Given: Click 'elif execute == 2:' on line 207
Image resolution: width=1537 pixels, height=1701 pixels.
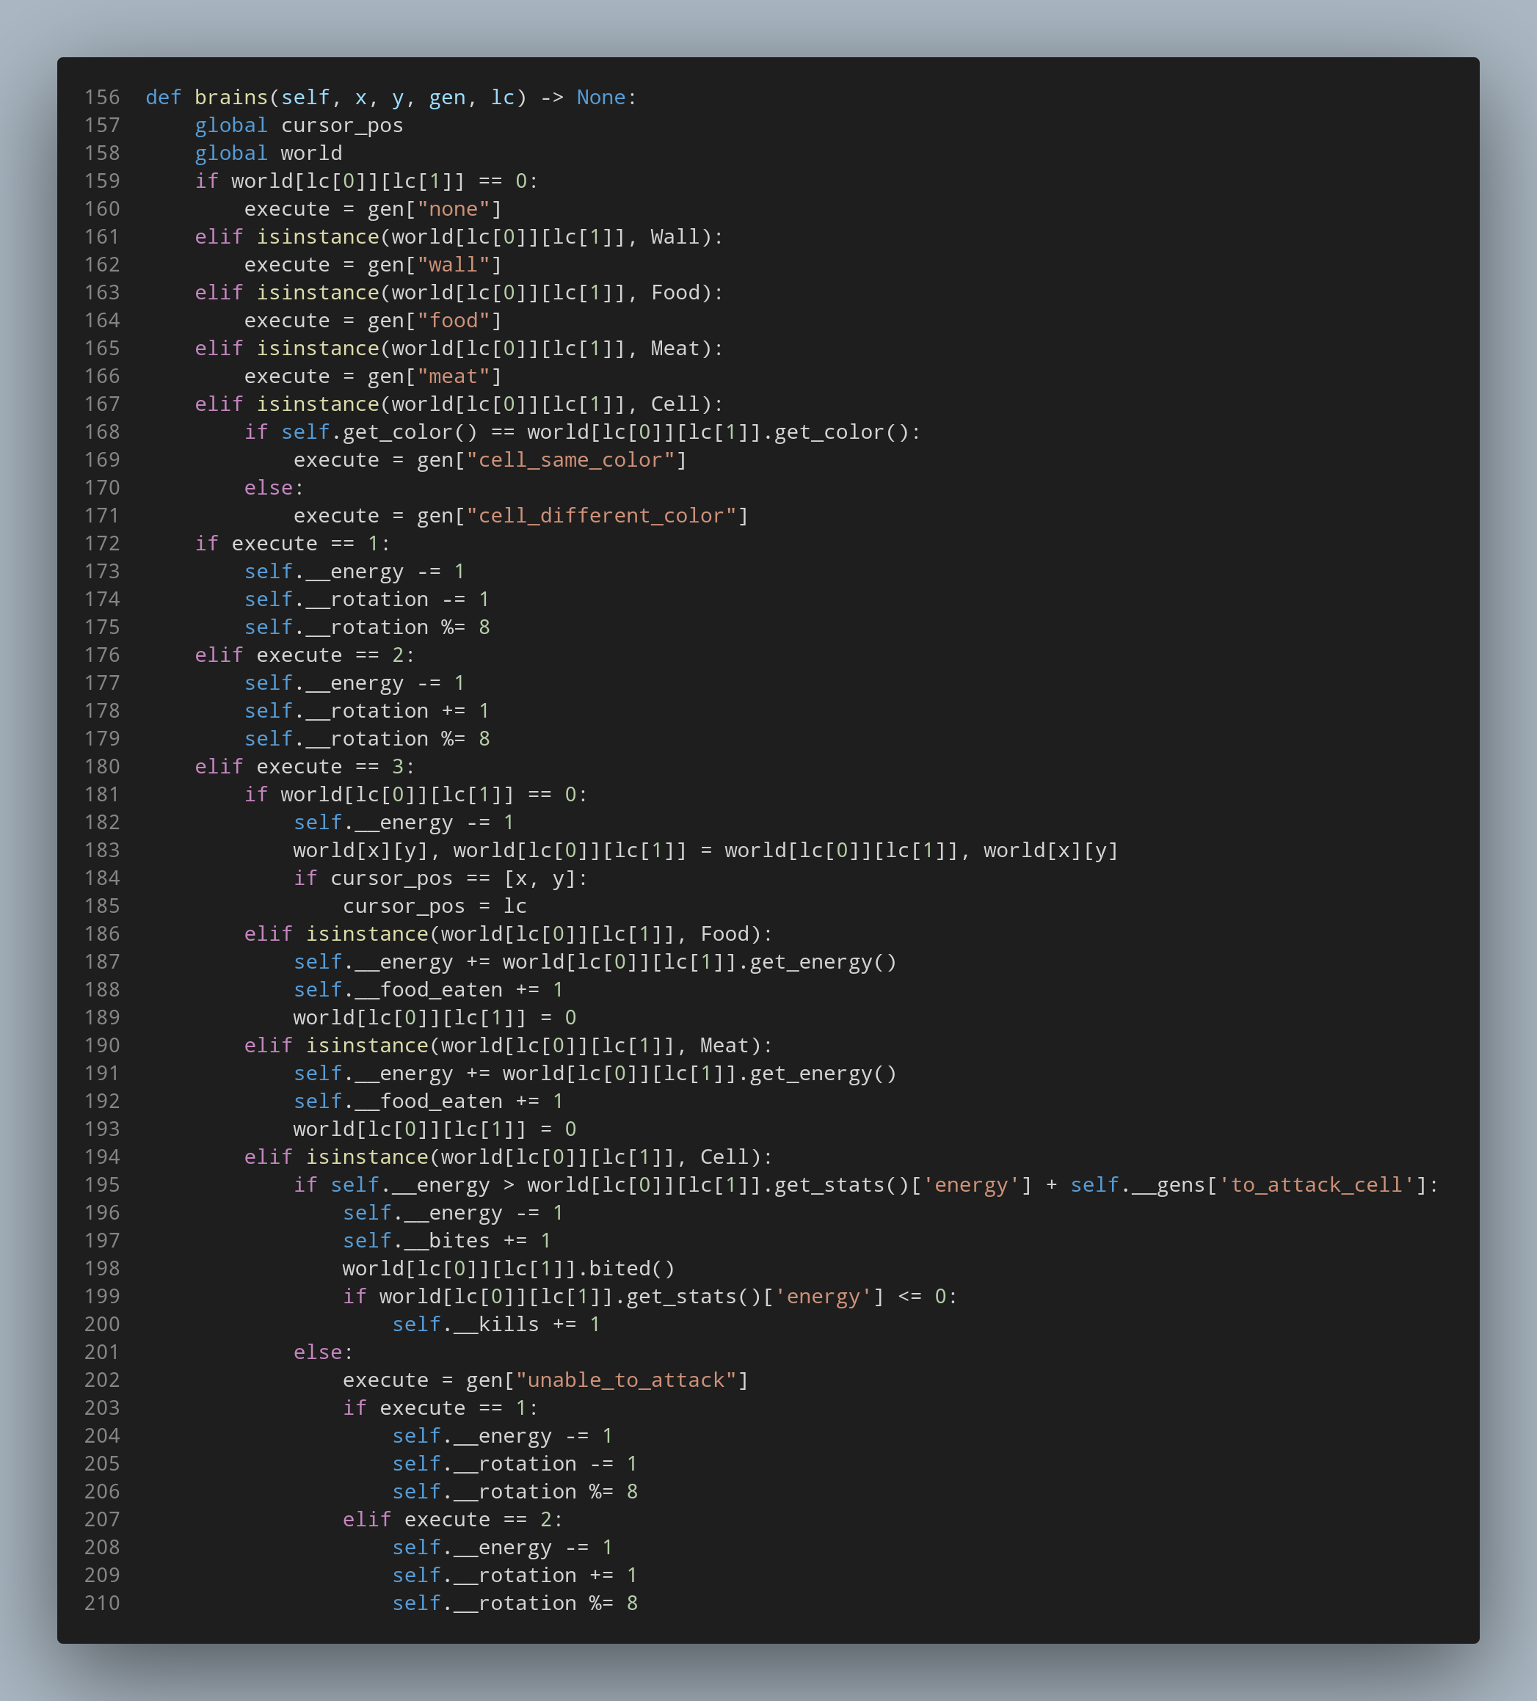Looking at the screenshot, I should click(x=454, y=1520).
